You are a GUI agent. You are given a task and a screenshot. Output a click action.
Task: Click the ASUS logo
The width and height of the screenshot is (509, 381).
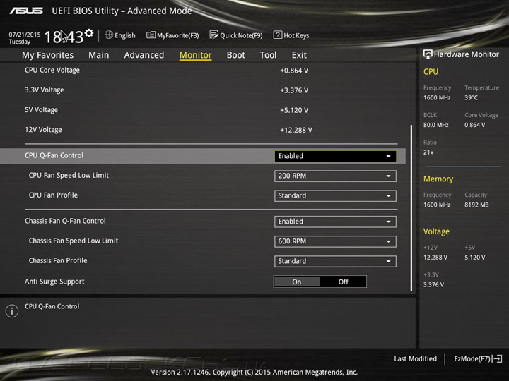click(x=26, y=11)
